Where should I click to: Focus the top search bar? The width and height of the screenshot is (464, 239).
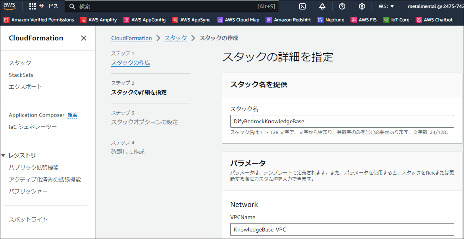coord(167,6)
